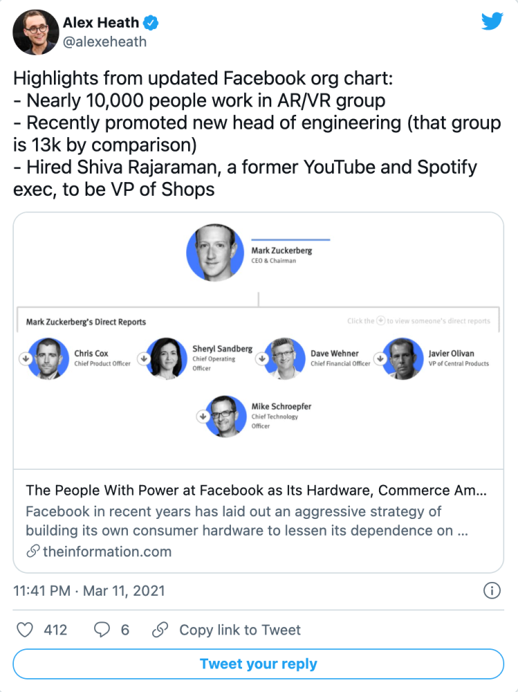Open the @alexeheath handle link

click(104, 42)
